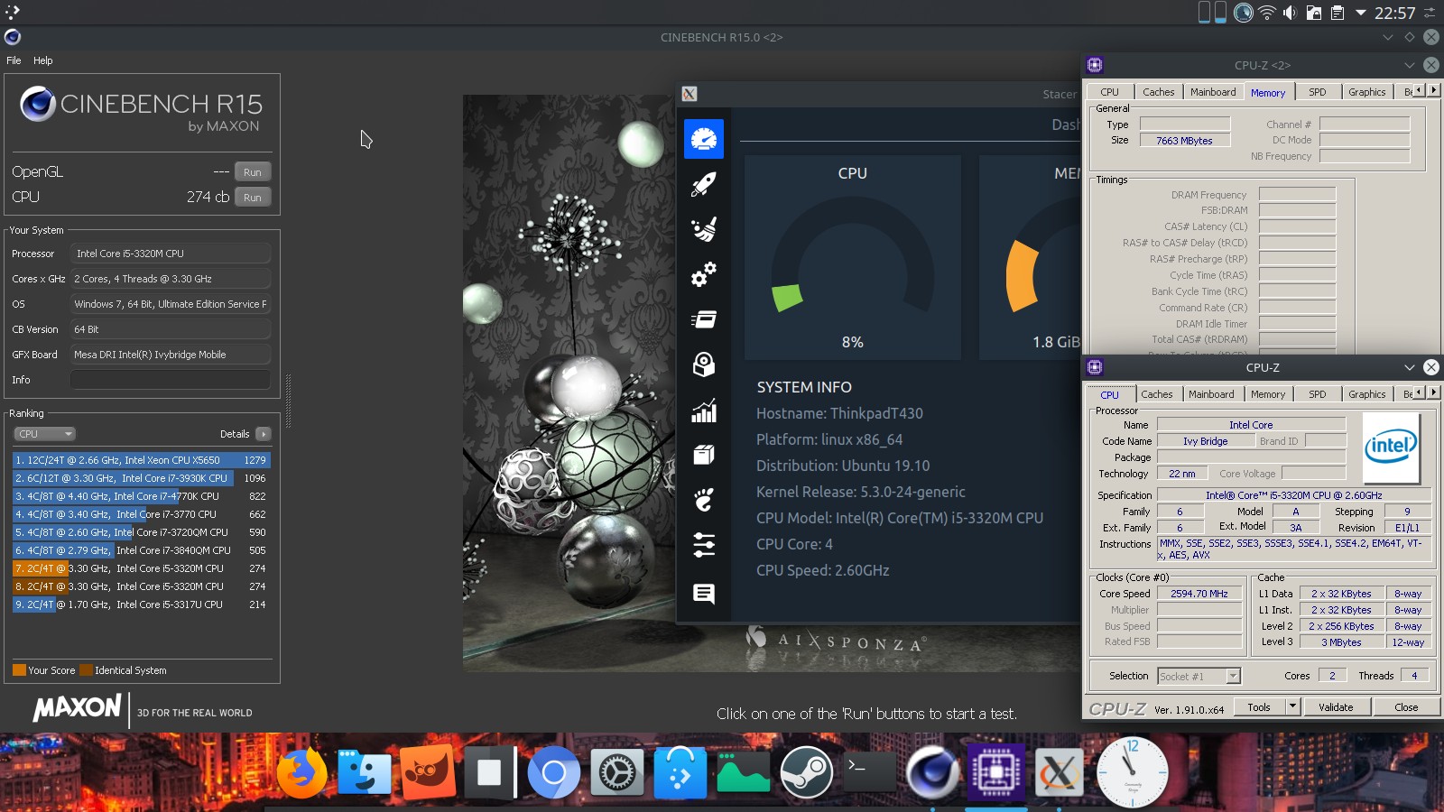Screen dimensions: 1444x812
Task: Click the Identical System legend swatch
Action: click(x=86, y=670)
